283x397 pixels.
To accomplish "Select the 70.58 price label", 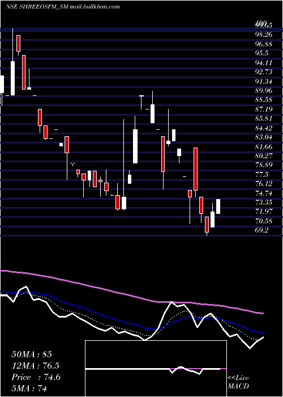I will point(264,221).
